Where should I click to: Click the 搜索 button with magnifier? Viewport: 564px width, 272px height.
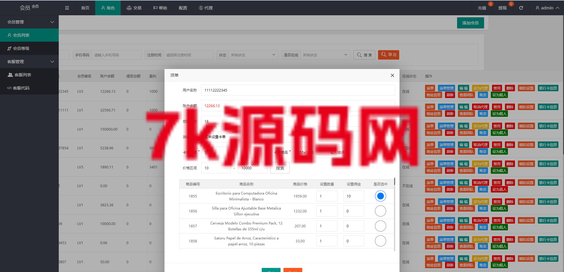pyautogui.click(x=364, y=55)
